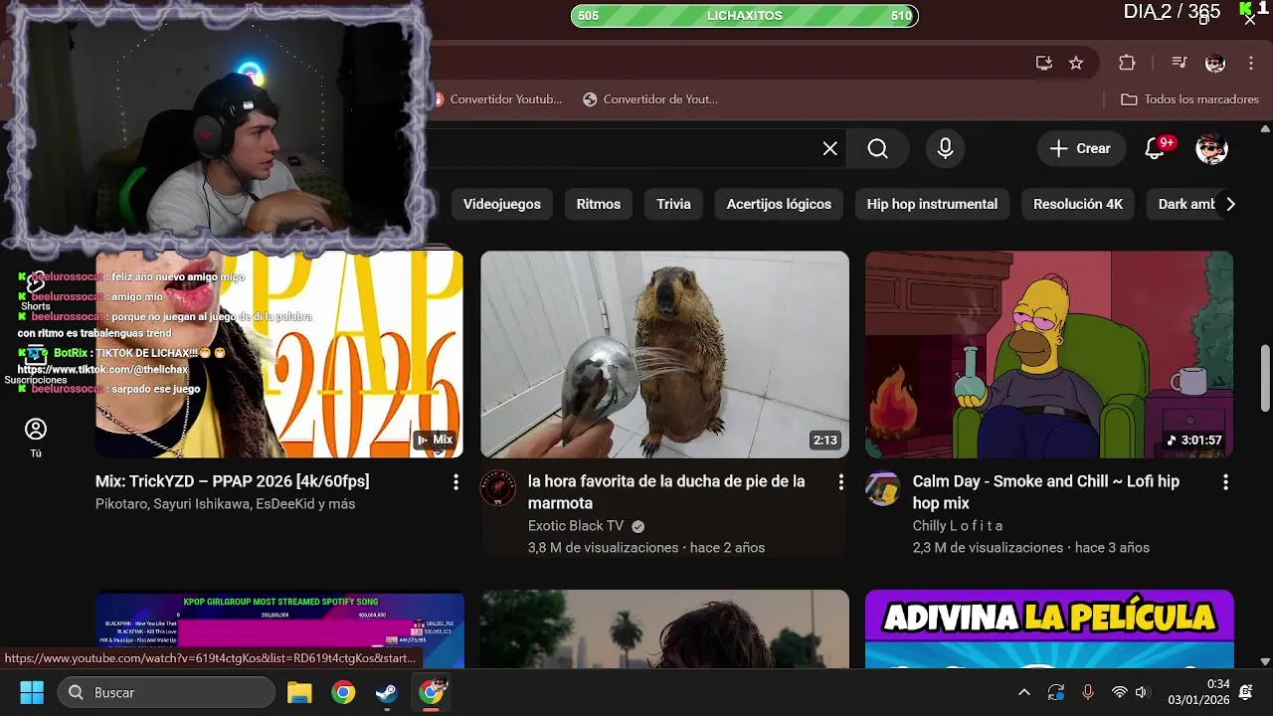Click Exotic Black TV channel avatar
This screenshot has width=1273, height=716.
pos(498,488)
